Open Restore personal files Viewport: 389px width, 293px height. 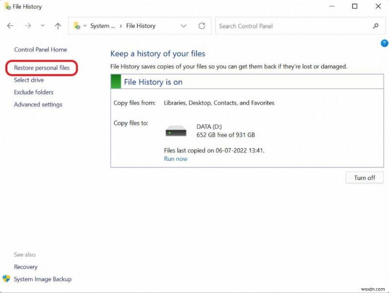pyautogui.click(x=41, y=68)
